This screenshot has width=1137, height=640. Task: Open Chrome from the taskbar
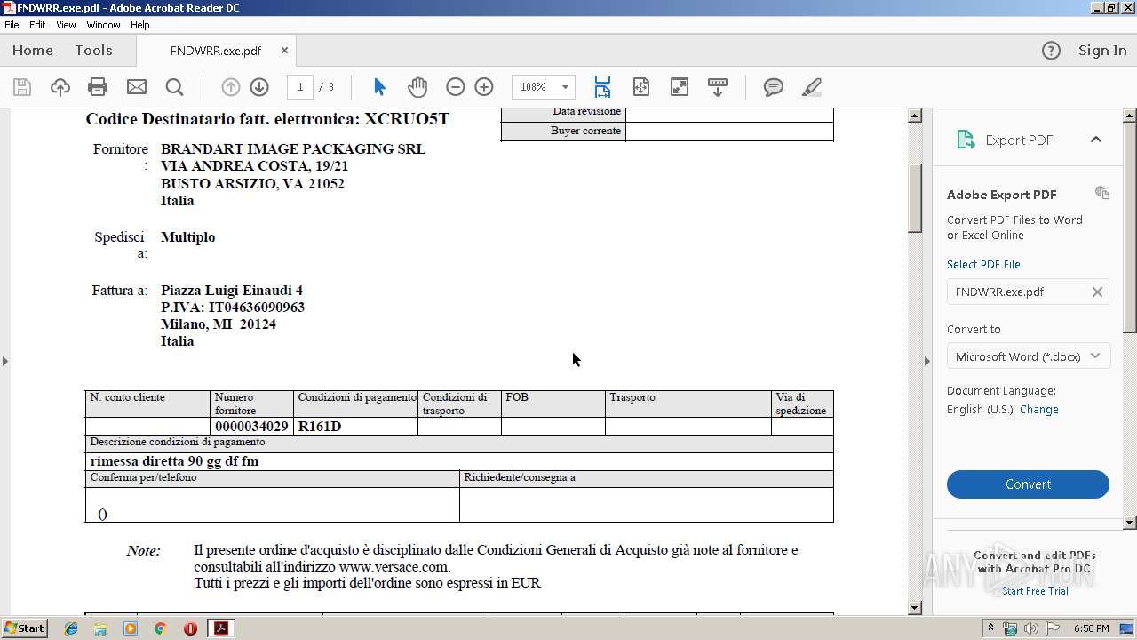(160, 628)
